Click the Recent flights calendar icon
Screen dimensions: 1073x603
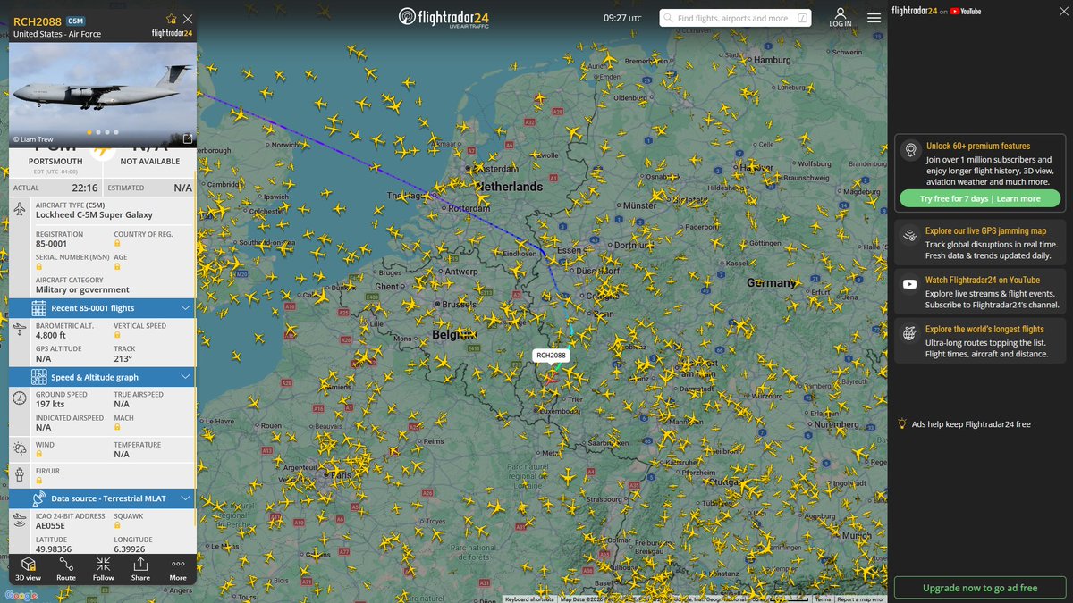39,308
